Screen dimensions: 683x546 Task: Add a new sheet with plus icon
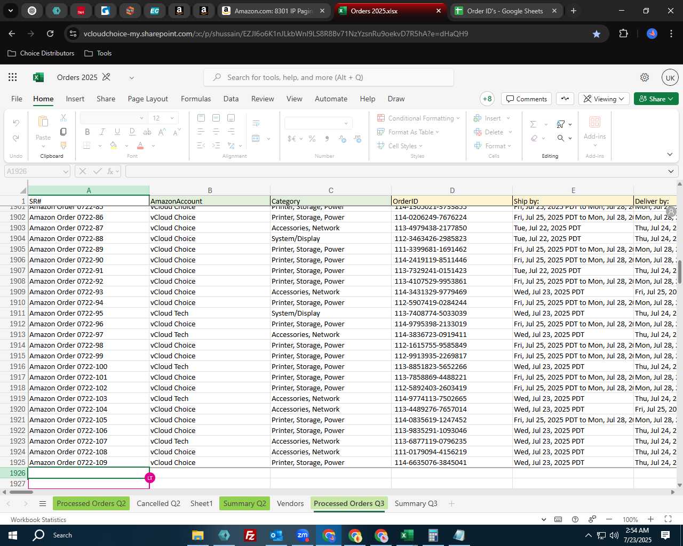(x=451, y=503)
